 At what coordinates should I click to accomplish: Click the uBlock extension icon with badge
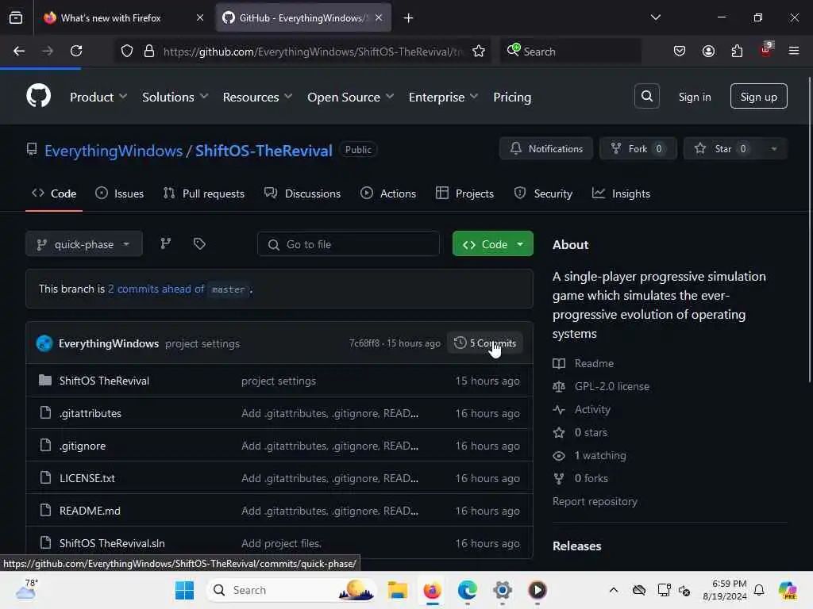coord(766,51)
